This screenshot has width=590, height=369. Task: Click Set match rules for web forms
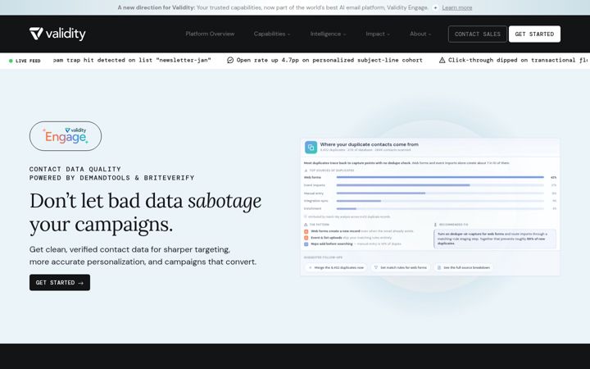pyautogui.click(x=400, y=267)
